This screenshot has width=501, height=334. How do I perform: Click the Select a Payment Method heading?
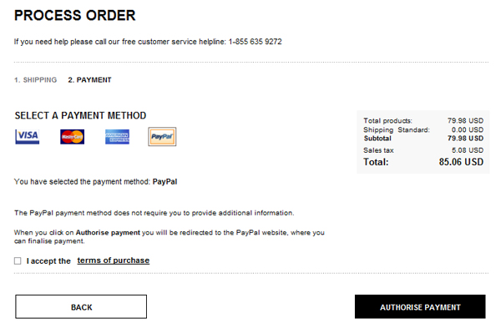80,116
